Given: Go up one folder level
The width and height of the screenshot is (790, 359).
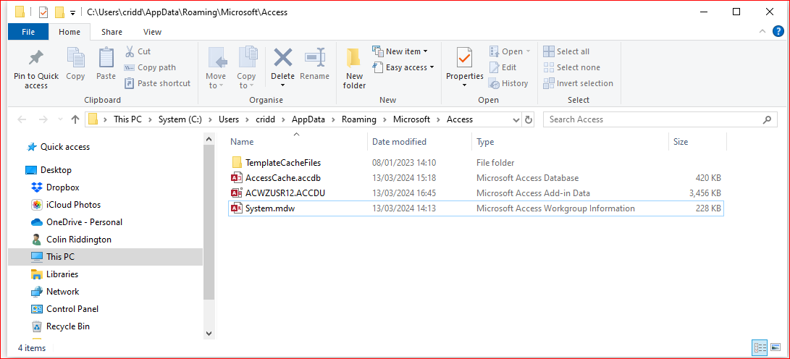Looking at the screenshot, I should click(75, 119).
